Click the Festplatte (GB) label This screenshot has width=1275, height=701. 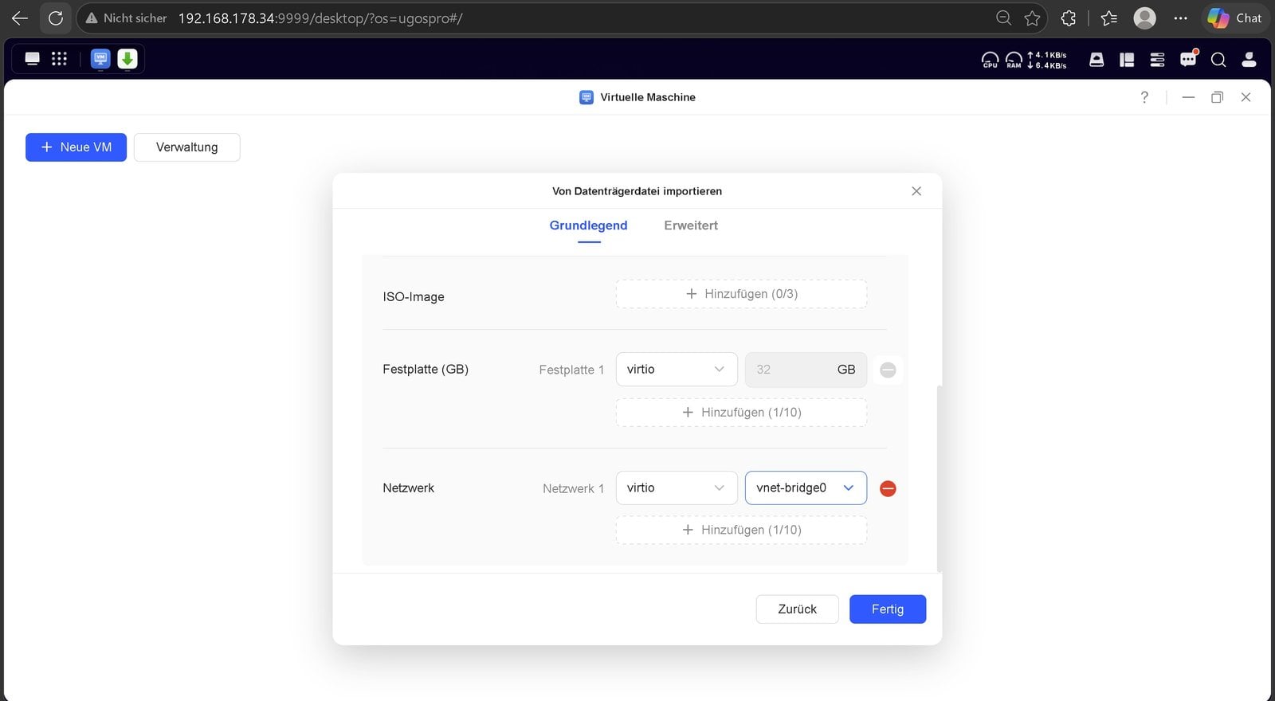tap(426, 370)
